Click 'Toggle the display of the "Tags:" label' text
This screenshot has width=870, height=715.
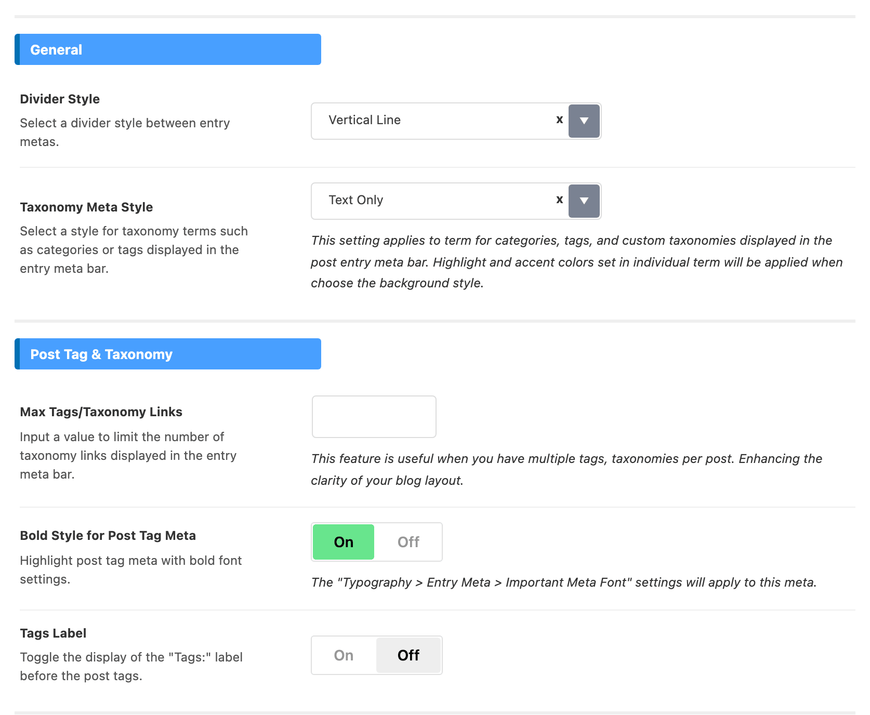[x=131, y=667]
